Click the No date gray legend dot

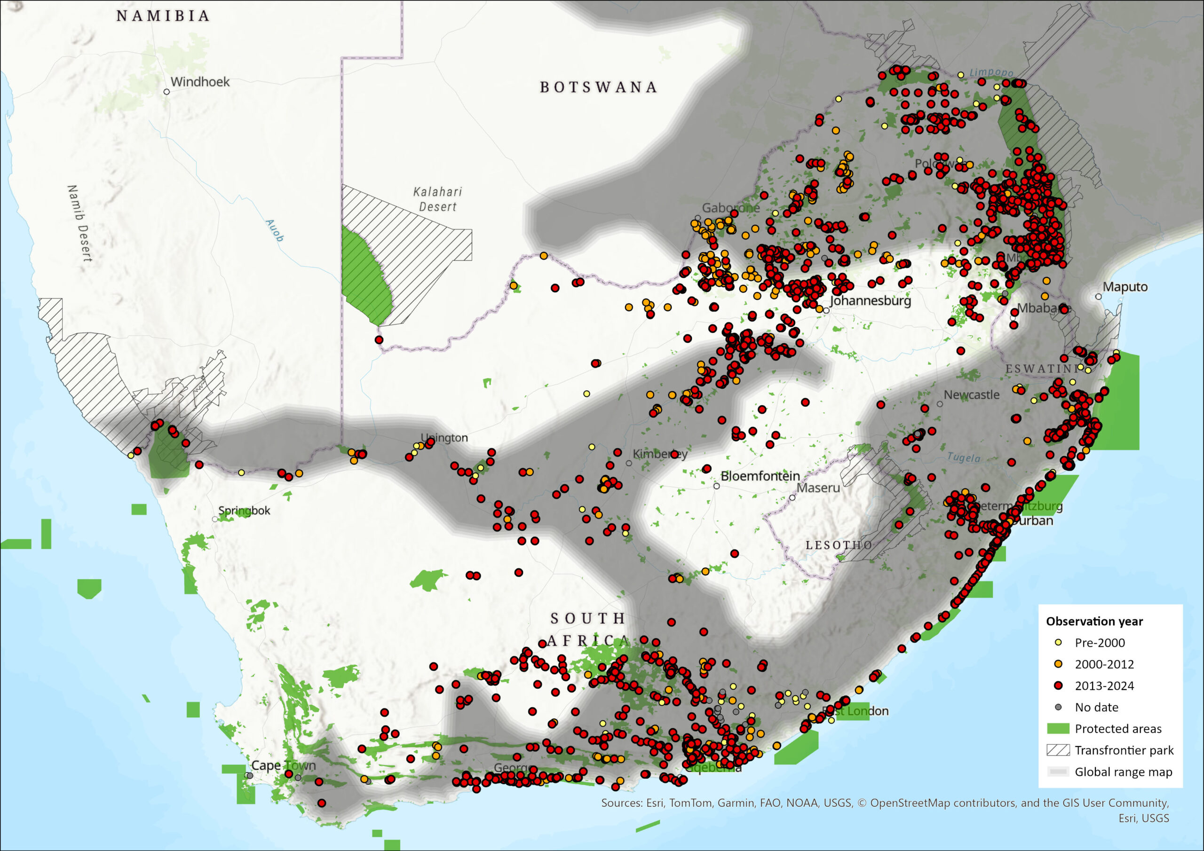1058,707
